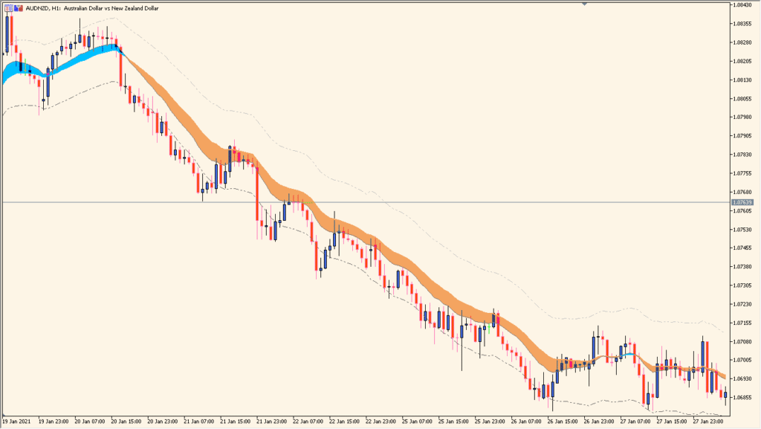Click the 20 Jan 07:00 time label
The width and height of the screenshot is (761, 429).
click(x=90, y=422)
